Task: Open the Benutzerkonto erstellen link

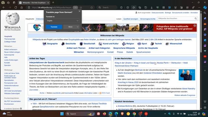Action: click(x=181, y=13)
